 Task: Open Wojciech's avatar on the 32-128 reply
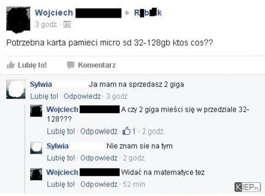tap(36, 111)
